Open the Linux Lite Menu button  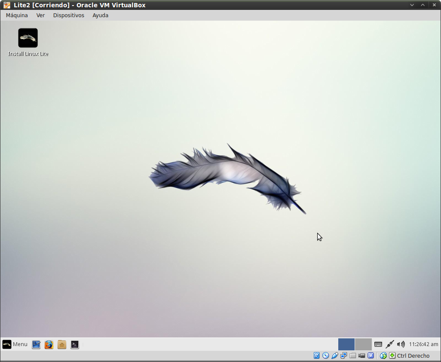click(x=15, y=344)
